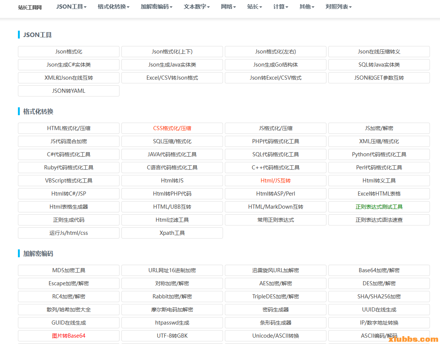Launch the green 正则表达式测试工具 link
This screenshot has width=440, height=344.
[x=379, y=207]
